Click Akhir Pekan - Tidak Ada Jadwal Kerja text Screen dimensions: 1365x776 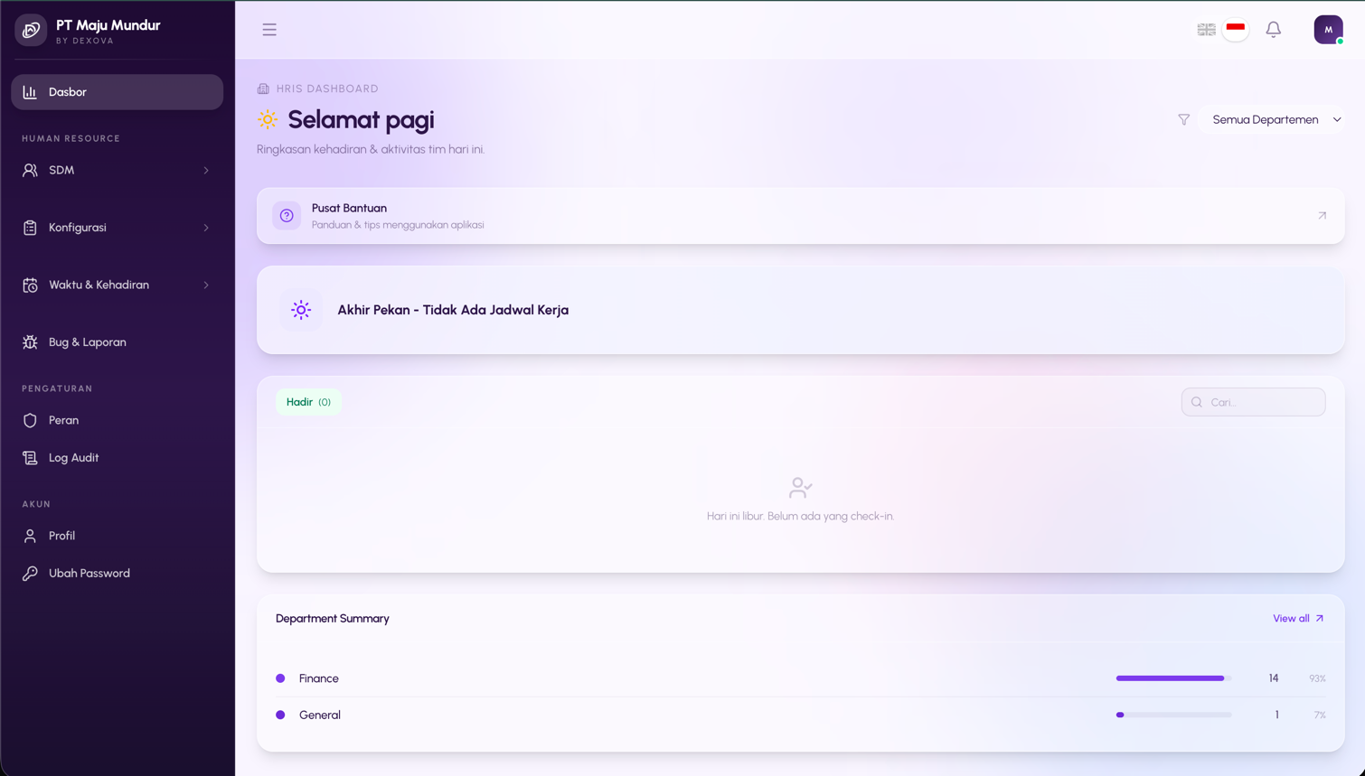(x=453, y=310)
